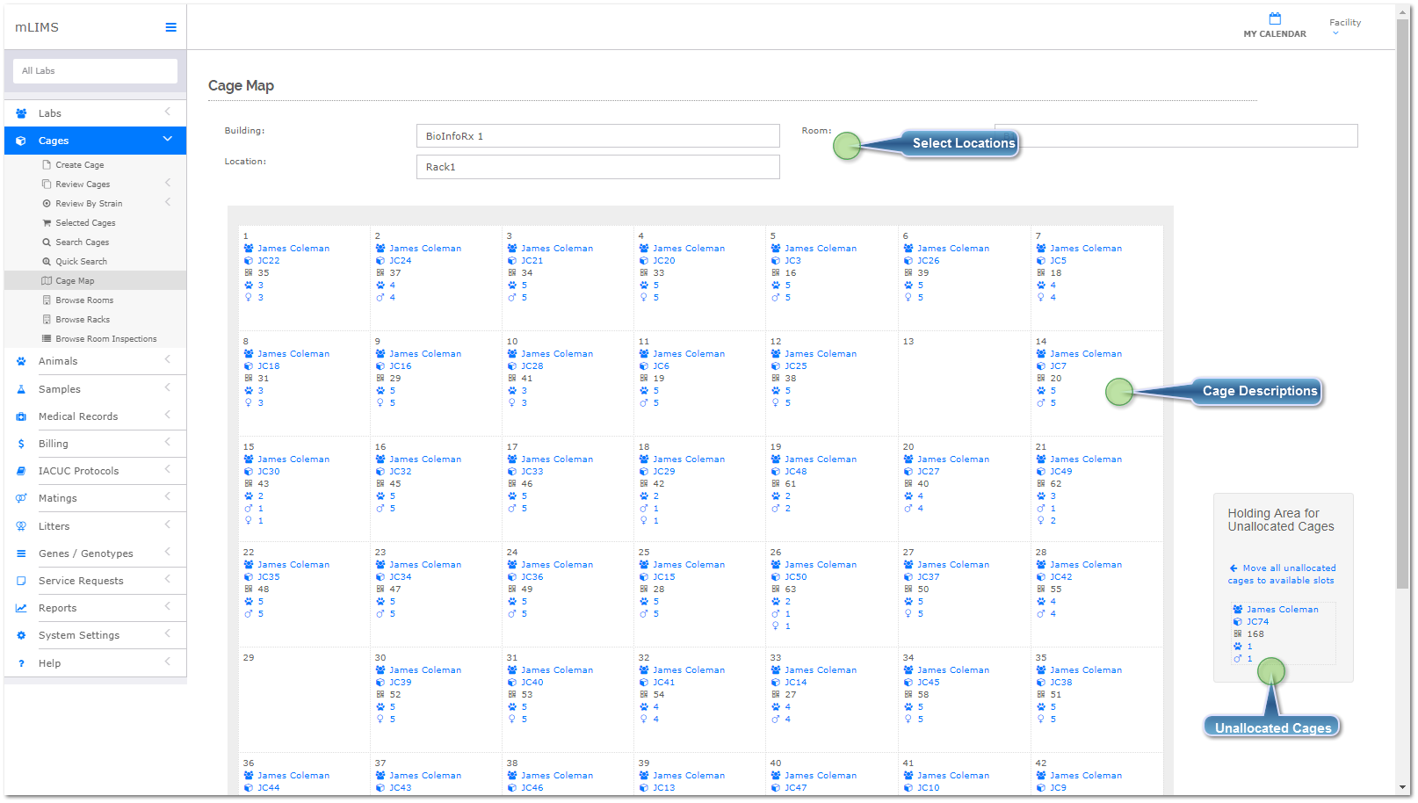Click the System Settings gear icon
The height and width of the screenshot is (803, 1418).
[21, 635]
